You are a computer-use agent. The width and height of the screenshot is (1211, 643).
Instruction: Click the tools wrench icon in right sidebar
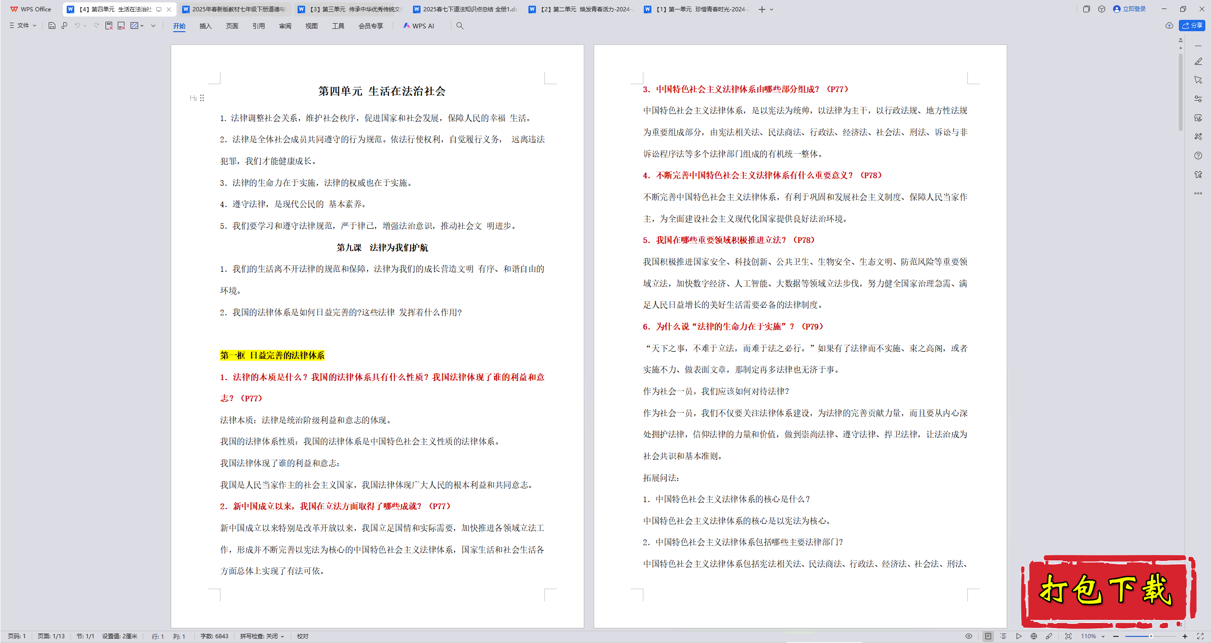tap(1198, 137)
